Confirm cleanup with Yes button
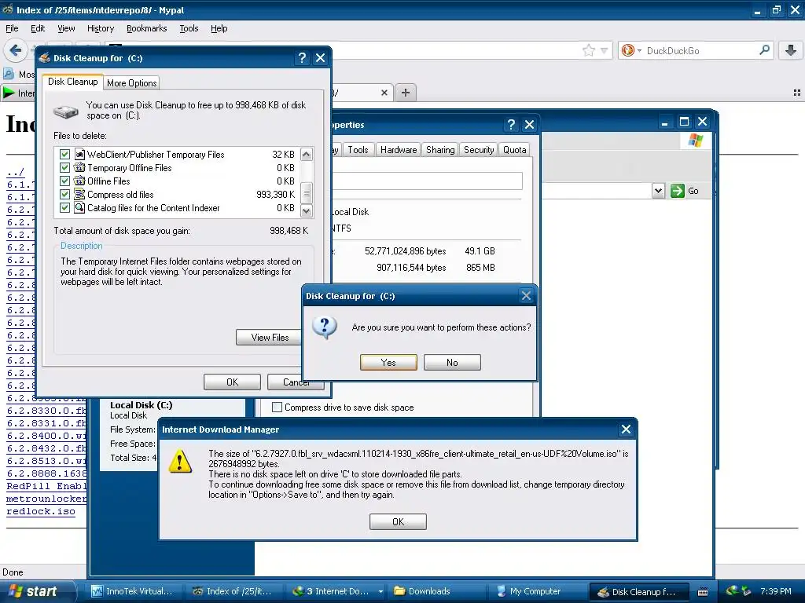805x603 pixels. click(x=388, y=363)
